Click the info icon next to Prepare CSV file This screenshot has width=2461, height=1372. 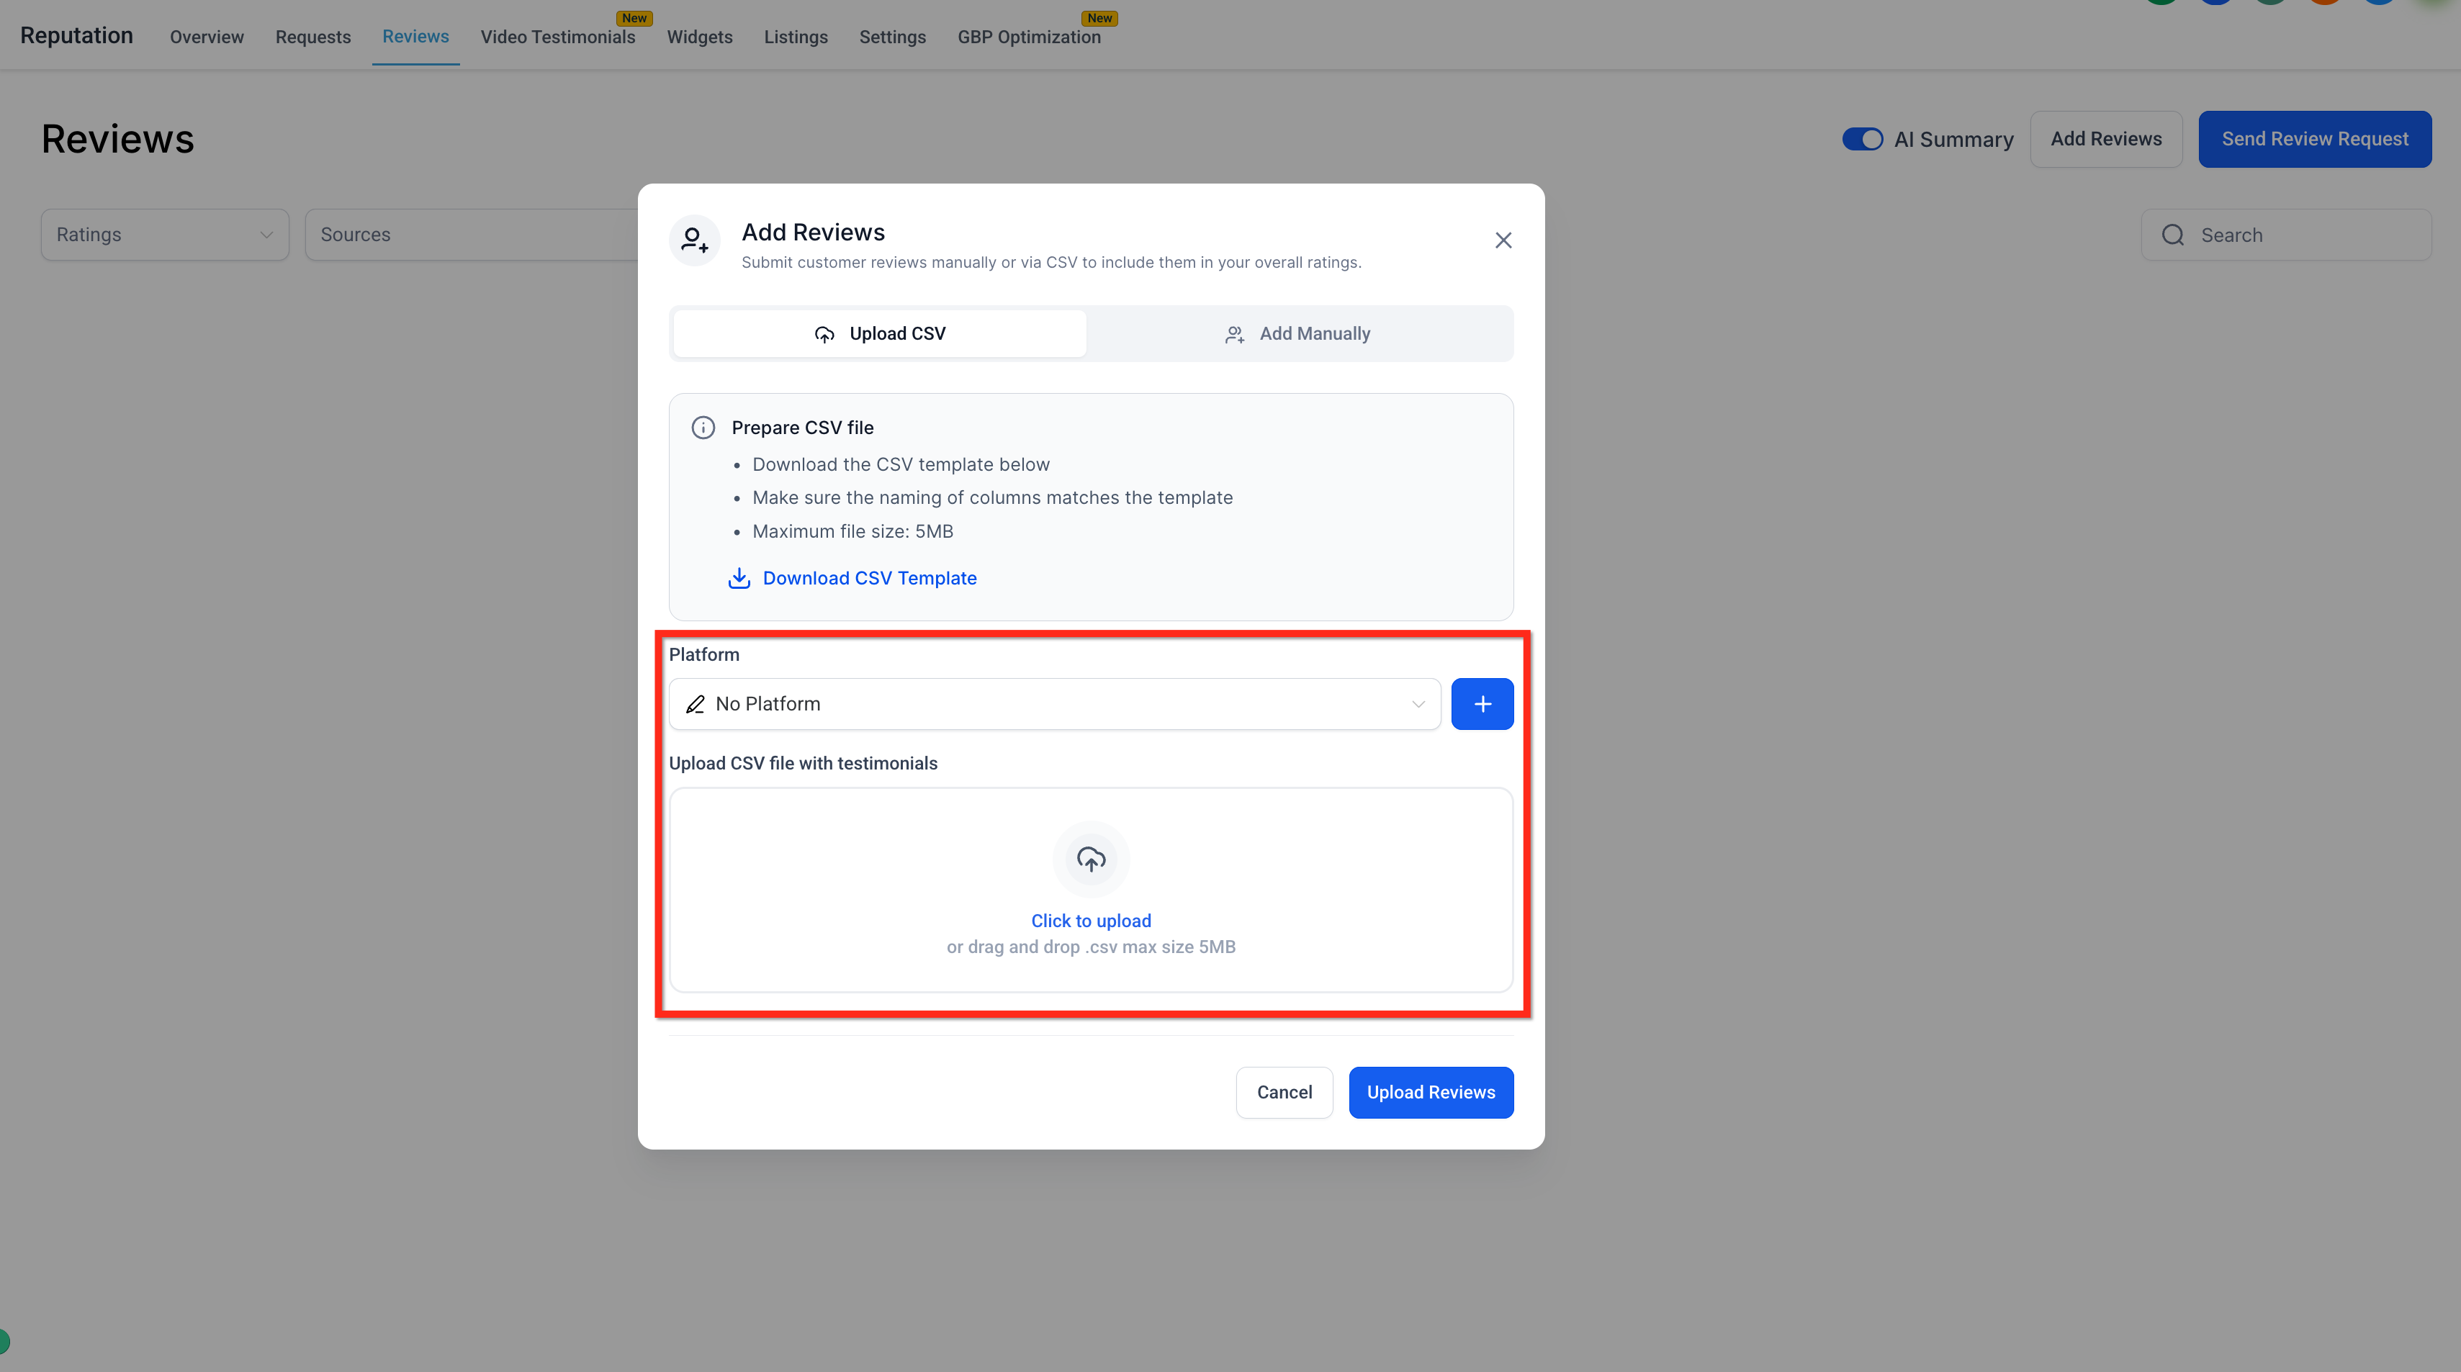703,427
